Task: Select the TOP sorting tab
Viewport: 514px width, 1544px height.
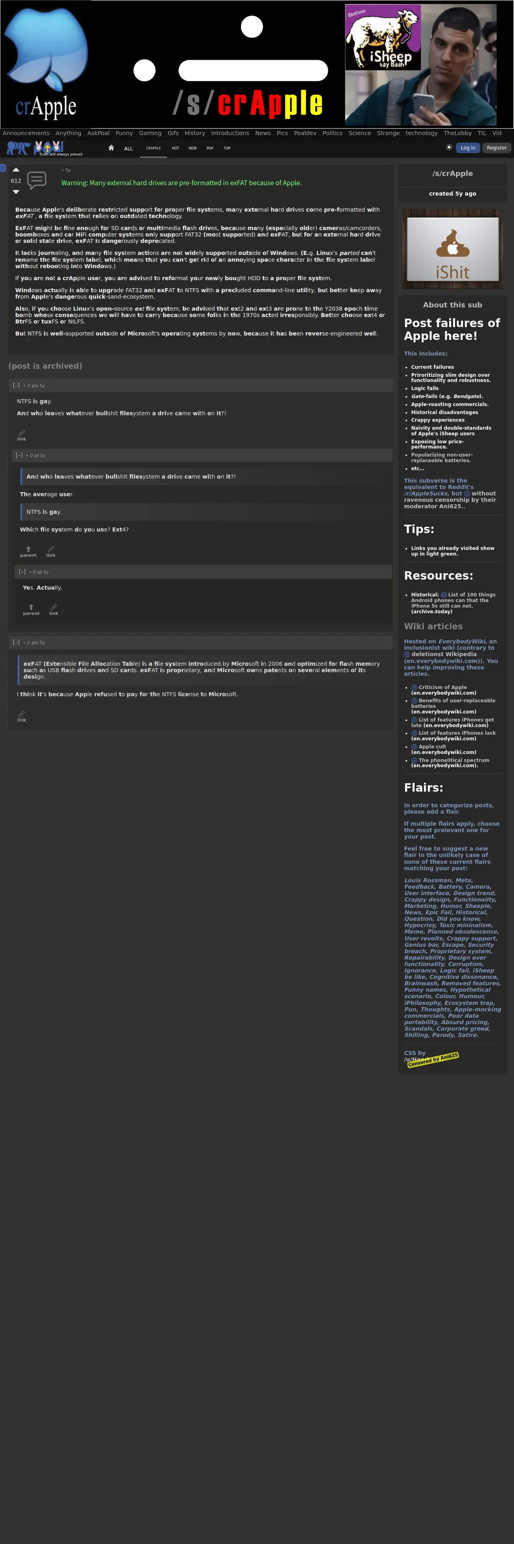Action: tap(227, 148)
